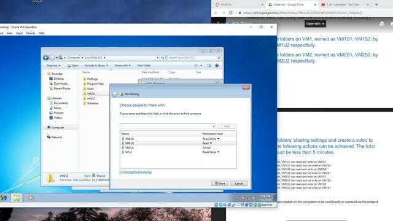Refresh the Explorer address bar location
The height and width of the screenshot is (221, 393).
coord(163,58)
